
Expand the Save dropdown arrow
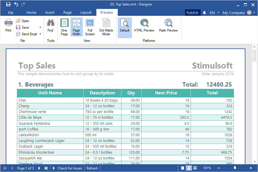coord(40,28)
